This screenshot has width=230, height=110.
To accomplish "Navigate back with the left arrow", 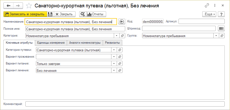I will tap(8, 6).
